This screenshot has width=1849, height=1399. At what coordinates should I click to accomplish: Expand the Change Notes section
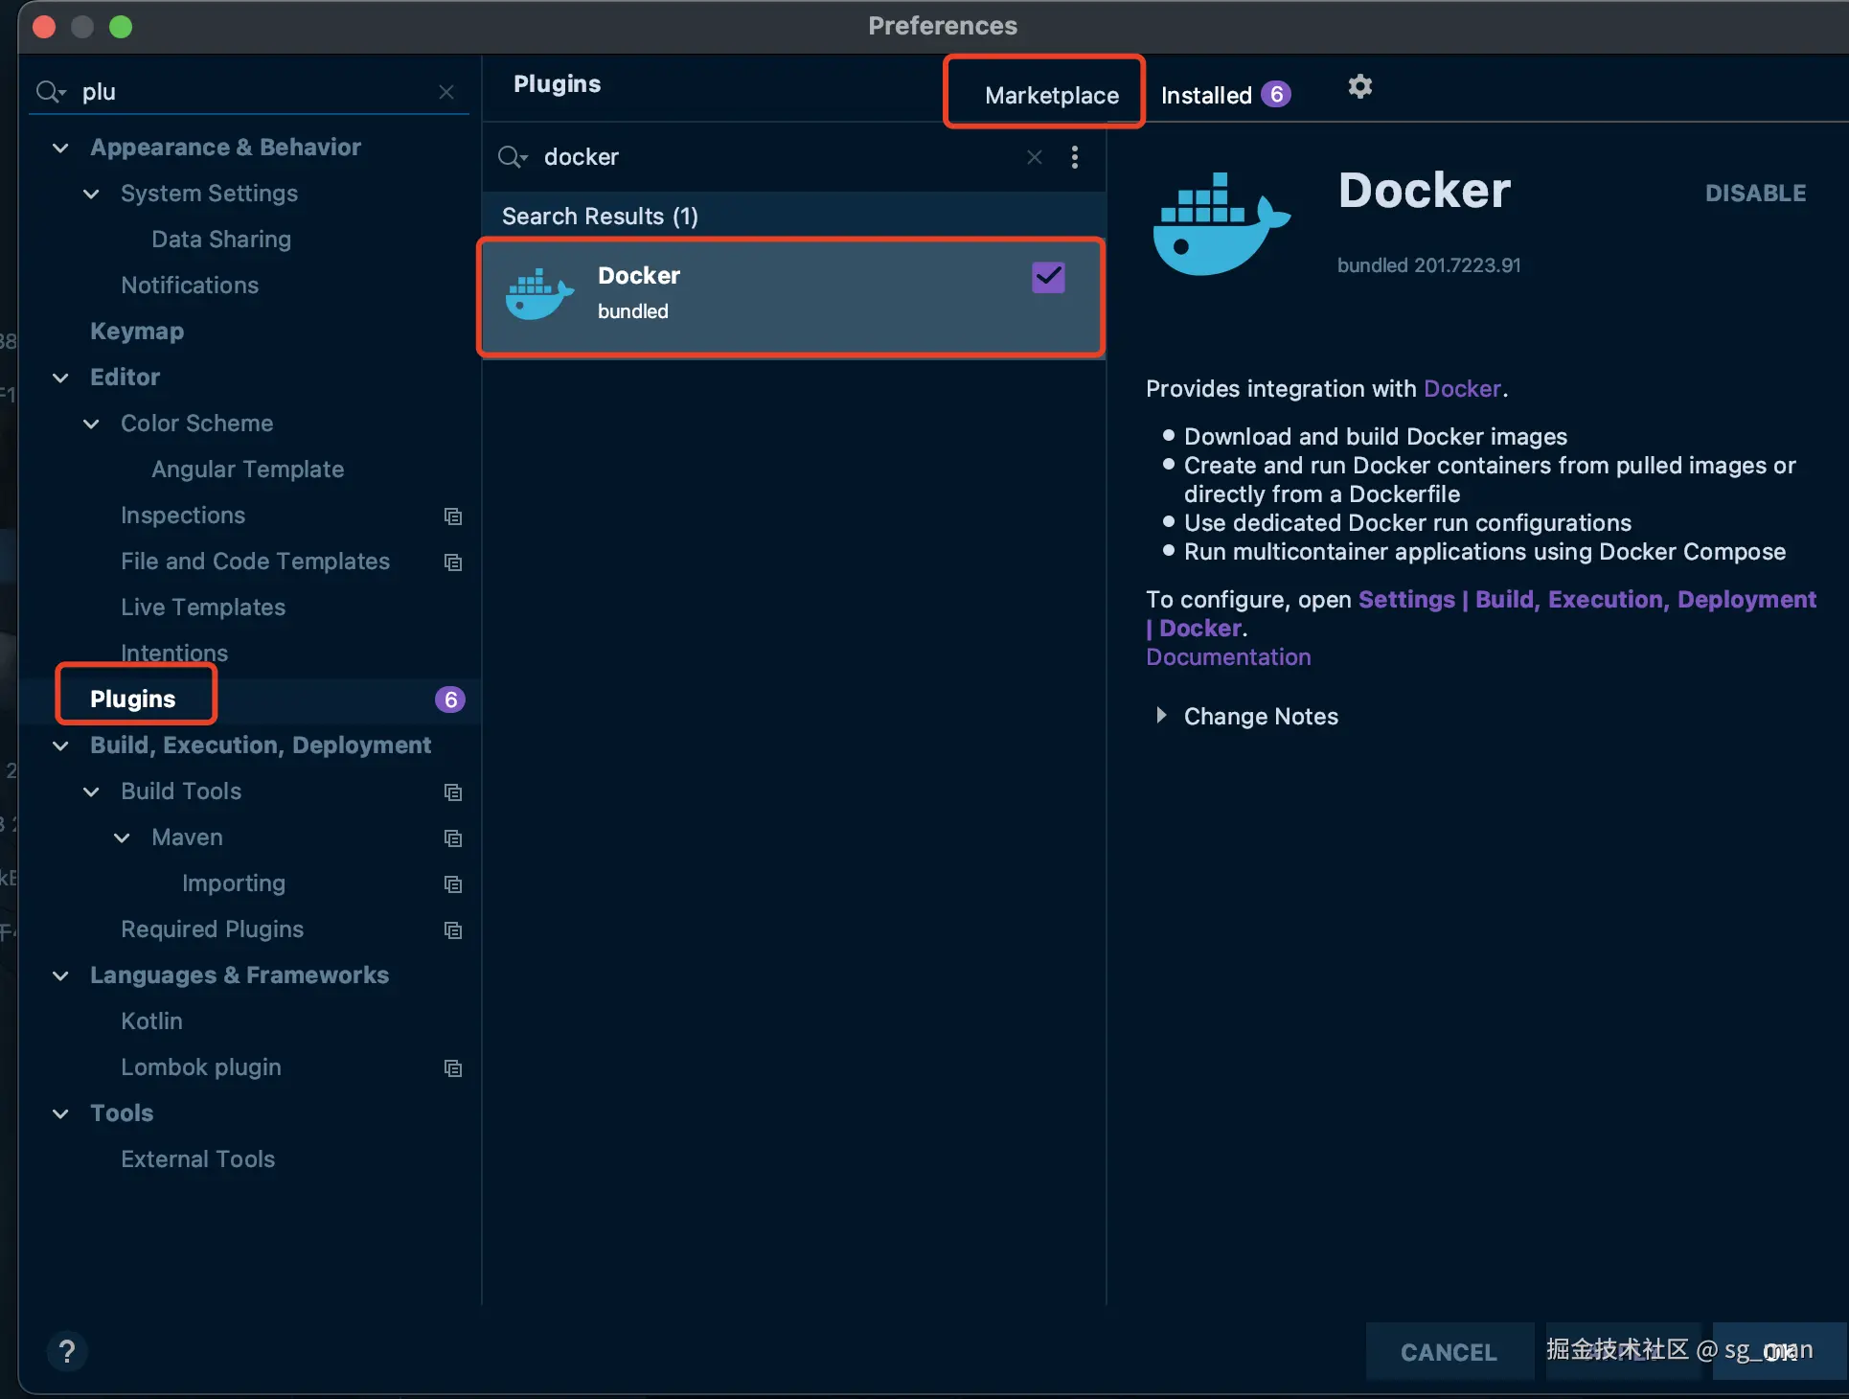pyautogui.click(x=1161, y=716)
